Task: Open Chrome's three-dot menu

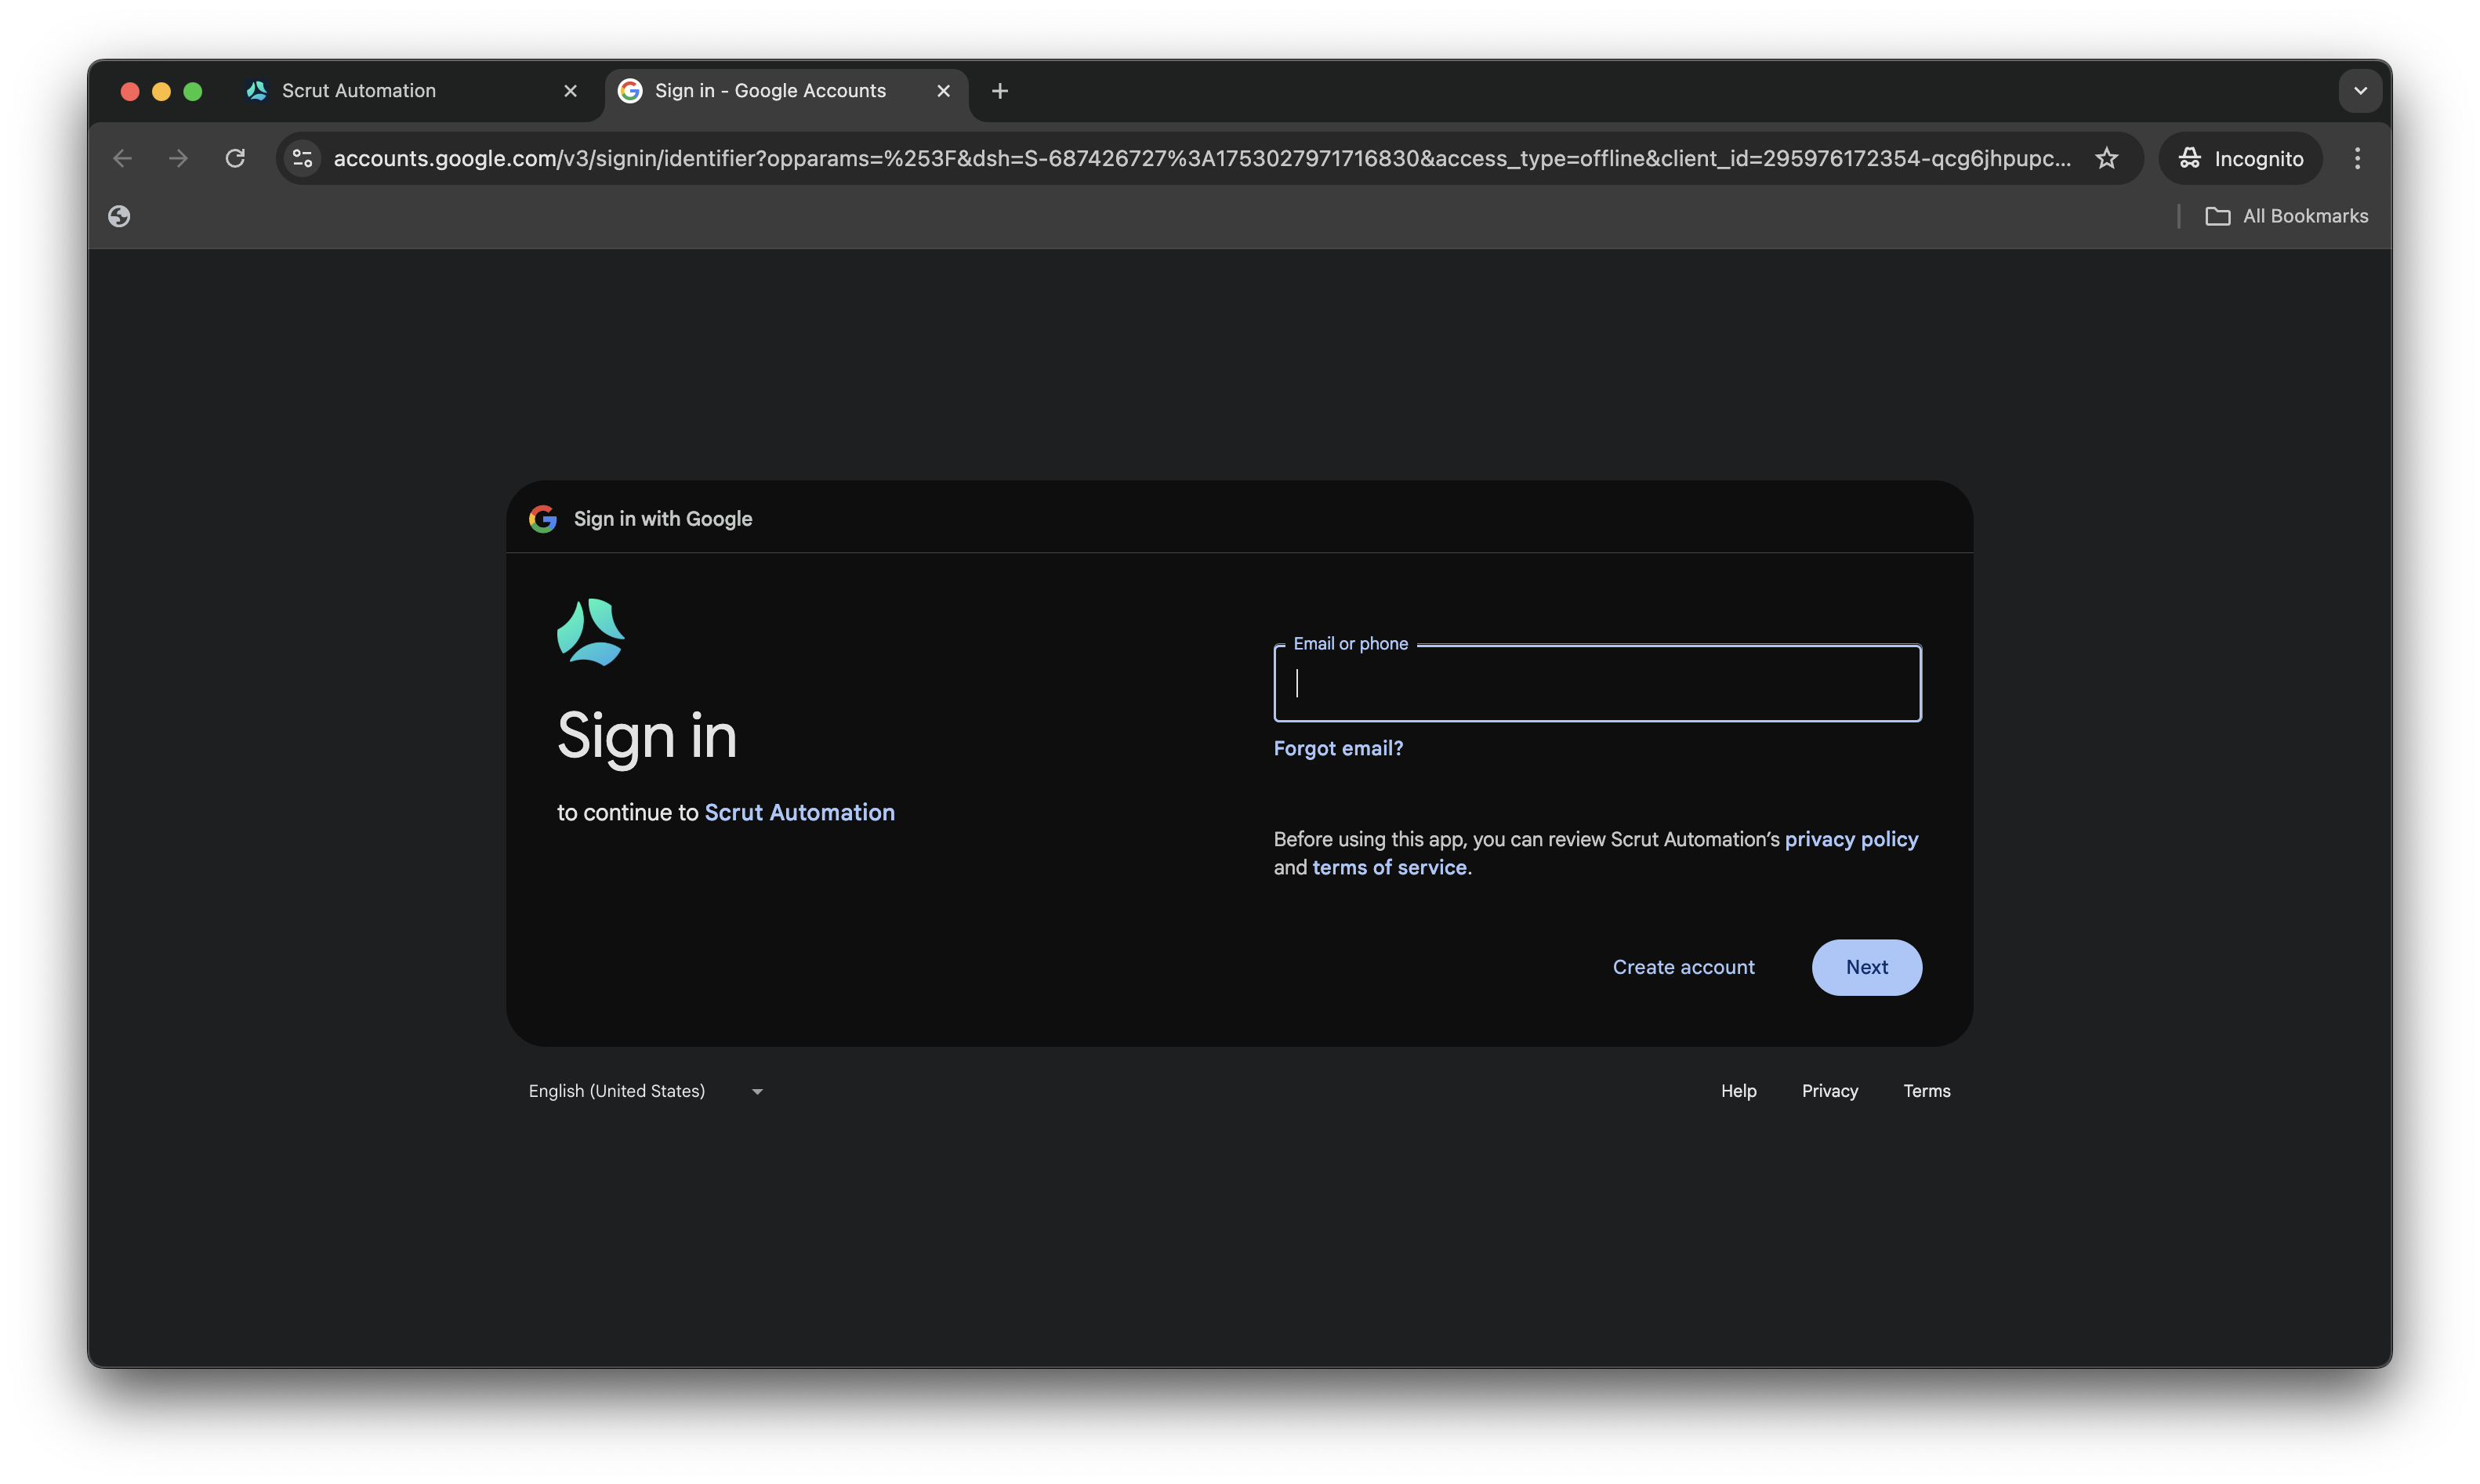Action: tap(2357, 158)
